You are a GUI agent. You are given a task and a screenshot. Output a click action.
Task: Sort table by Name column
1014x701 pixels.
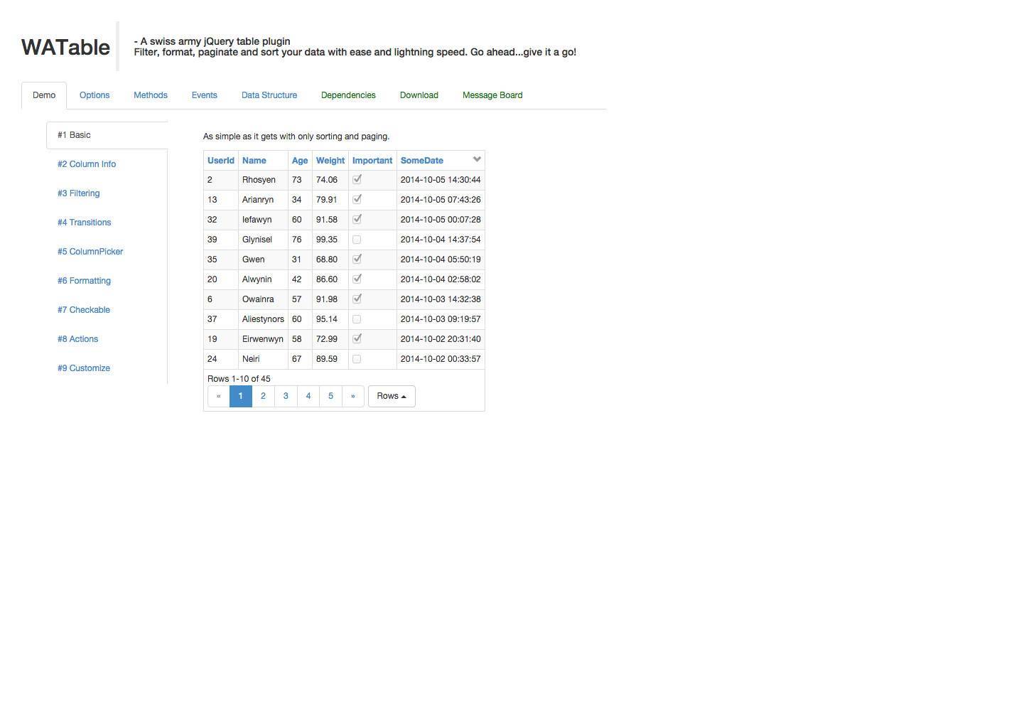(x=254, y=161)
